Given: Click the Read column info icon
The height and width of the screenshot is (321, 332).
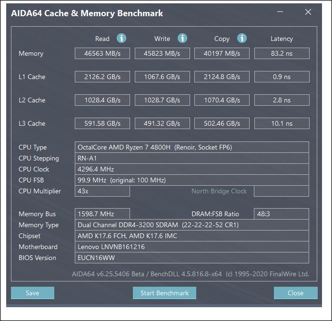Looking at the screenshot, I should coord(121,38).
